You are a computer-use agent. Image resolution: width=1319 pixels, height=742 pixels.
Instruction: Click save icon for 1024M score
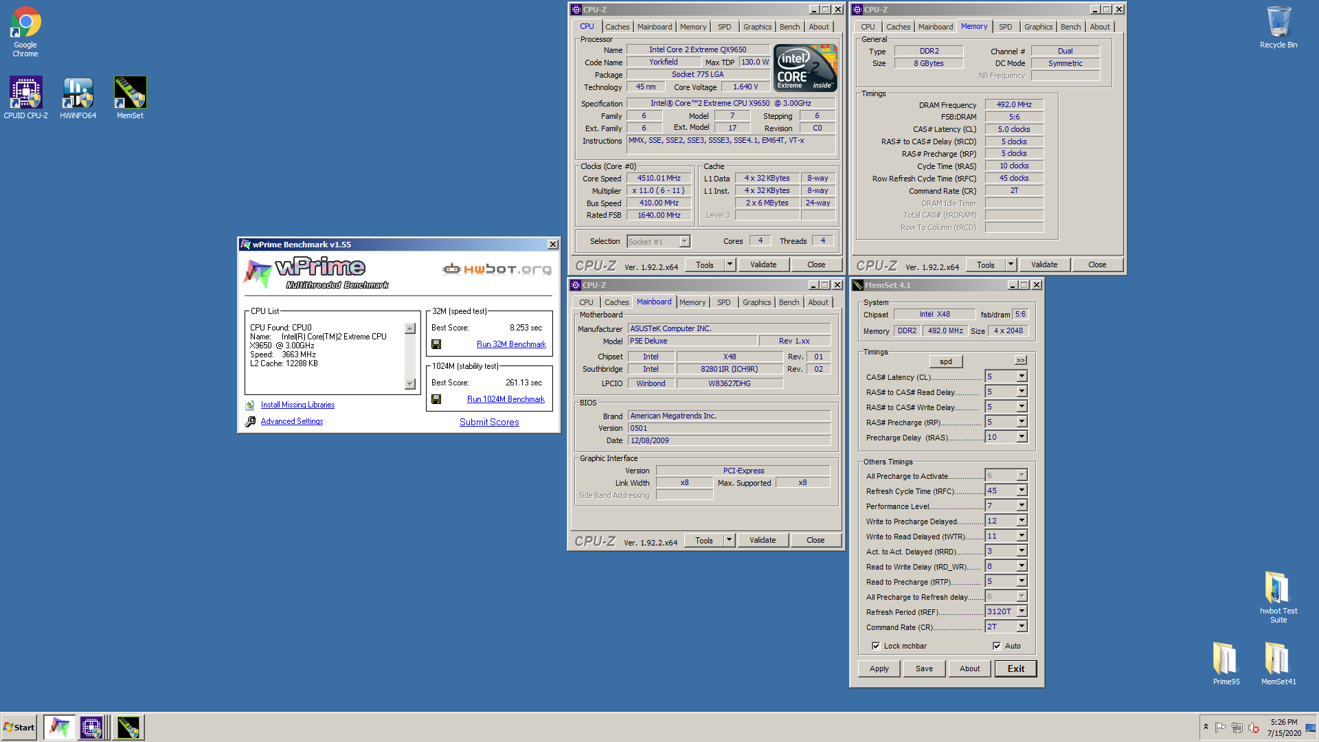(x=436, y=399)
